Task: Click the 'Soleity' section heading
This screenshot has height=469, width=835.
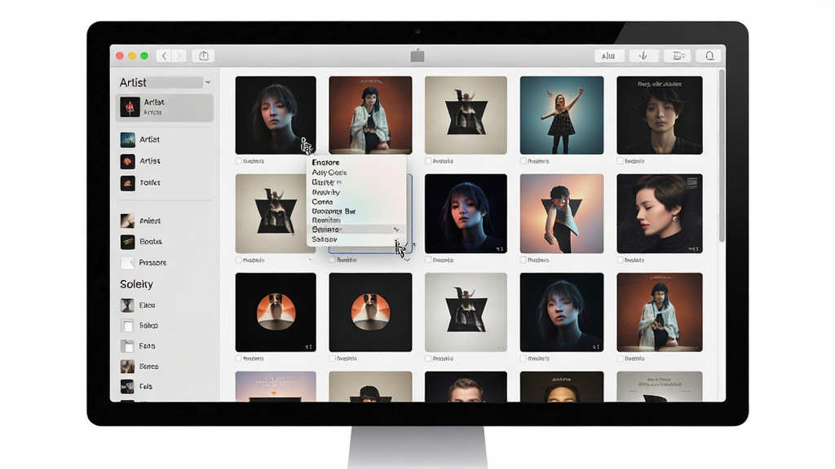Action: tap(136, 284)
